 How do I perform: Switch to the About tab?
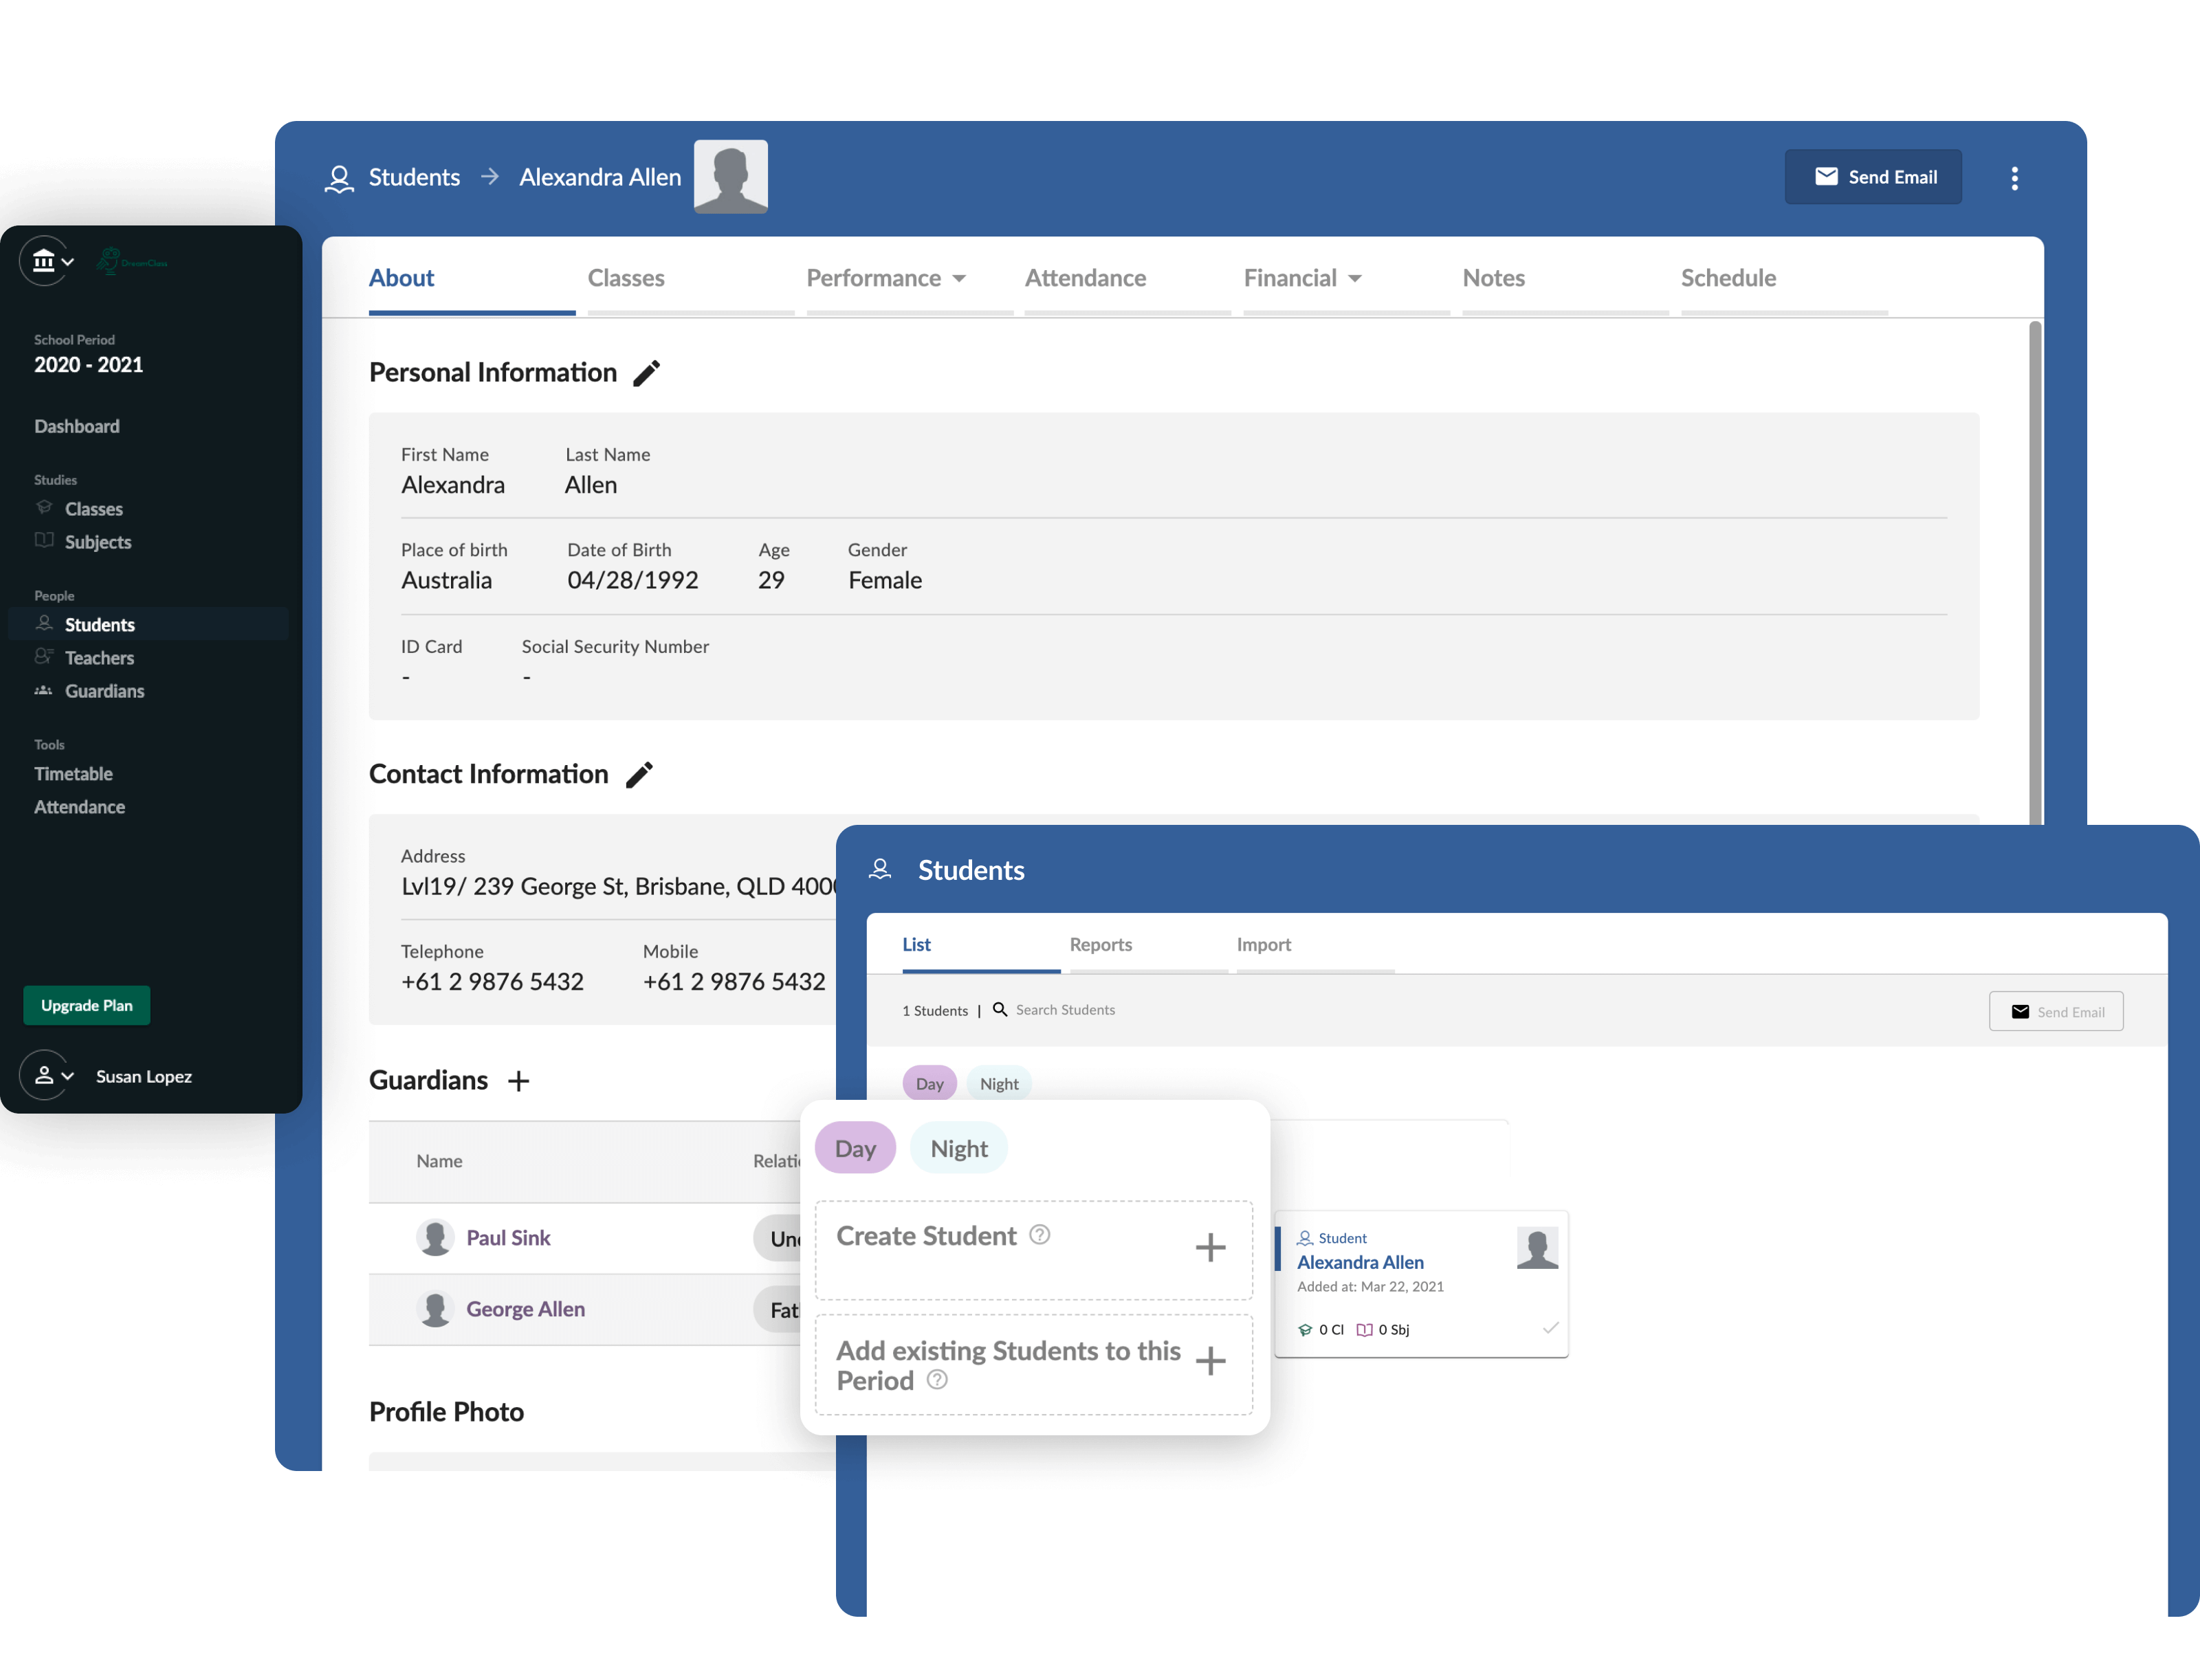coord(401,278)
